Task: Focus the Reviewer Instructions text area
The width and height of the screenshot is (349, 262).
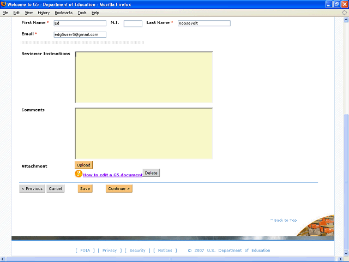Action: (x=144, y=77)
